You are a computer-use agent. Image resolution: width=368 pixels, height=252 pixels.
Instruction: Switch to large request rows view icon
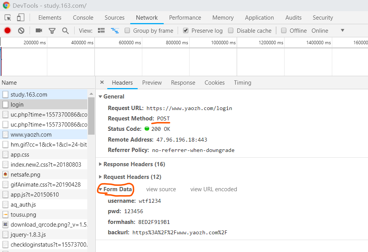(101, 30)
